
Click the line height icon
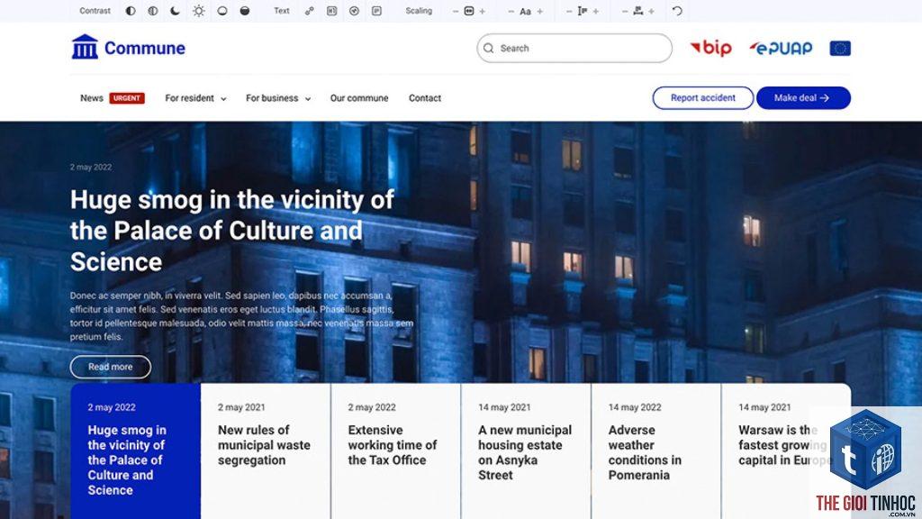click(x=583, y=11)
